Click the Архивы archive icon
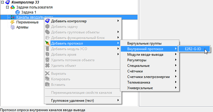The width and height of the screenshot is (213, 112). (x=13, y=27)
